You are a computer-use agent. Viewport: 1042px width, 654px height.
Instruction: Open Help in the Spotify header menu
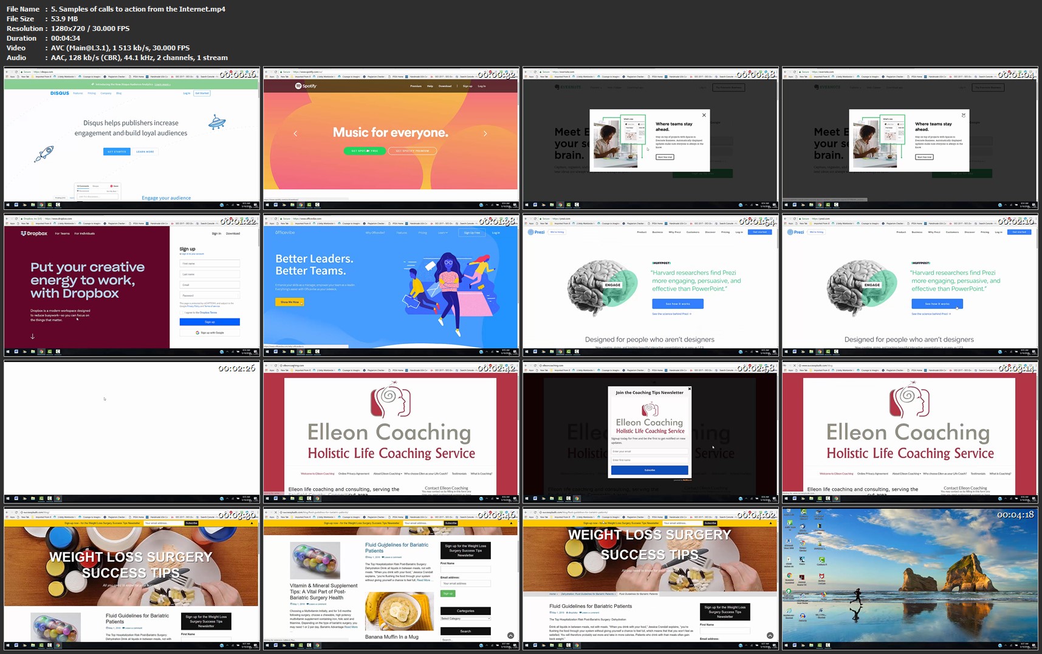[430, 86]
